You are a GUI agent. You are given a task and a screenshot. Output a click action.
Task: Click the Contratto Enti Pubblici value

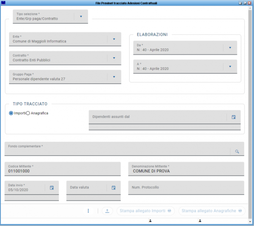tap(31, 60)
